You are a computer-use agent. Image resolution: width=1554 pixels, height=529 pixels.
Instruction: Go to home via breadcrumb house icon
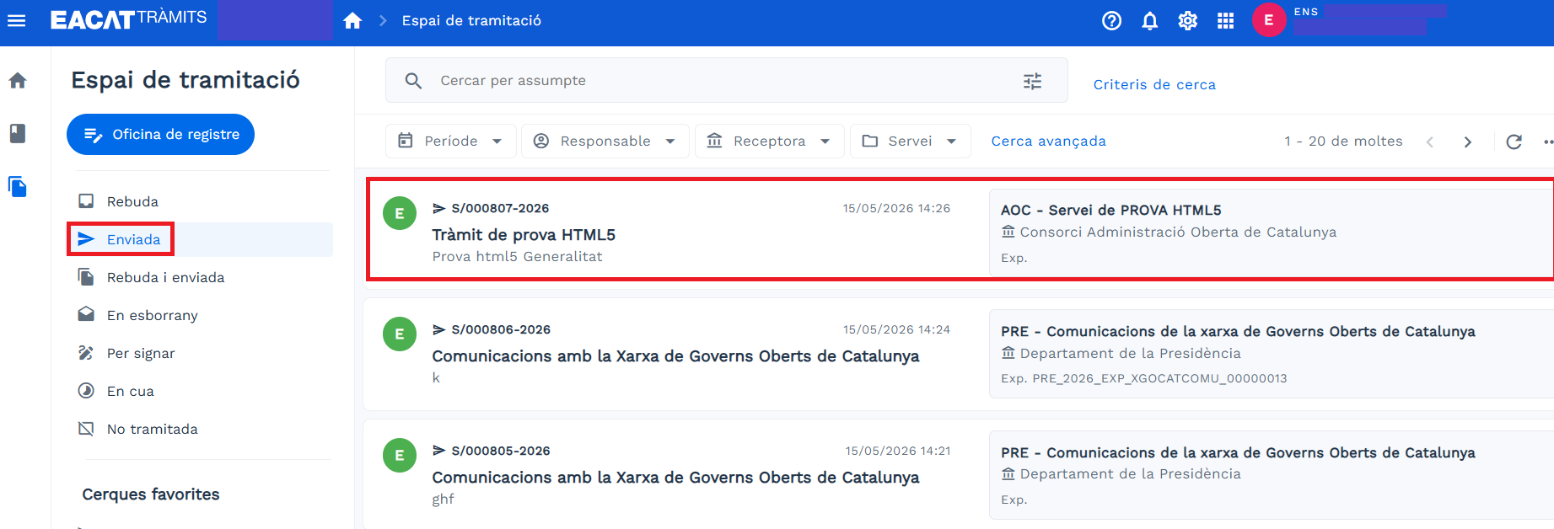(x=352, y=20)
